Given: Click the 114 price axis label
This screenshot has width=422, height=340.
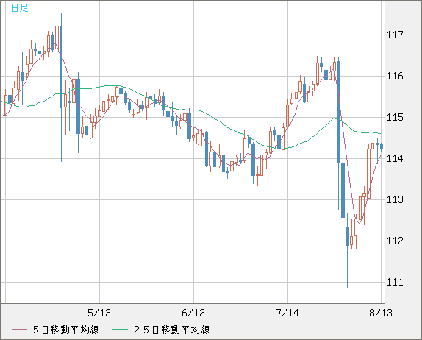Looking at the screenshot, I should pyautogui.click(x=395, y=159).
